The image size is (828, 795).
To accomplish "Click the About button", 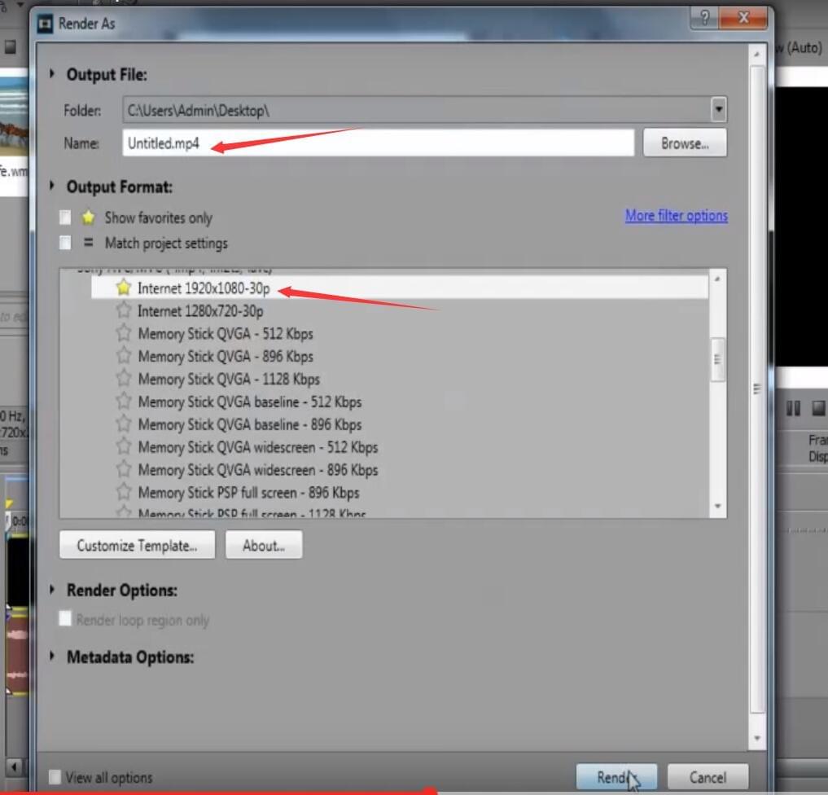I will (x=264, y=545).
